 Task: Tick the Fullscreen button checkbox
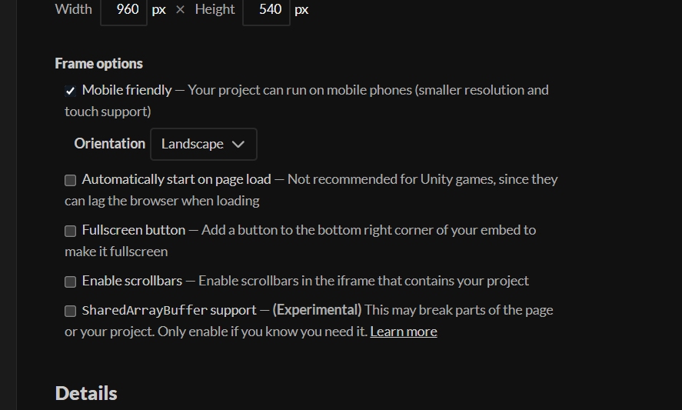pos(70,231)
